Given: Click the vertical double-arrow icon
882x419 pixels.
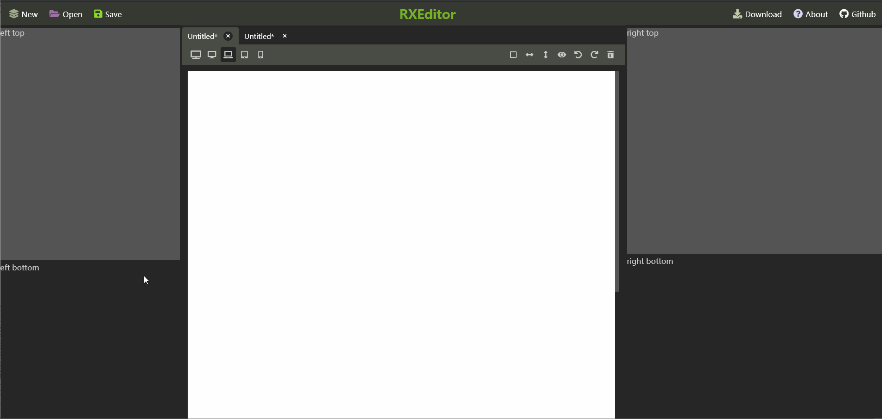Looking at the screenshot, I should pos(546,55).
